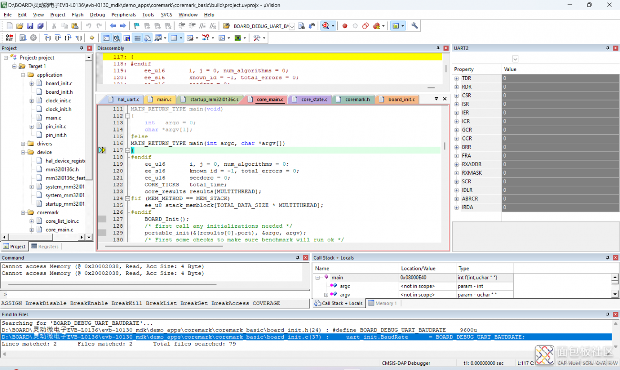This screenshot has height=370, width=620.
Task: Click the RXADDR value cell
Action: (x=560, y=164)
